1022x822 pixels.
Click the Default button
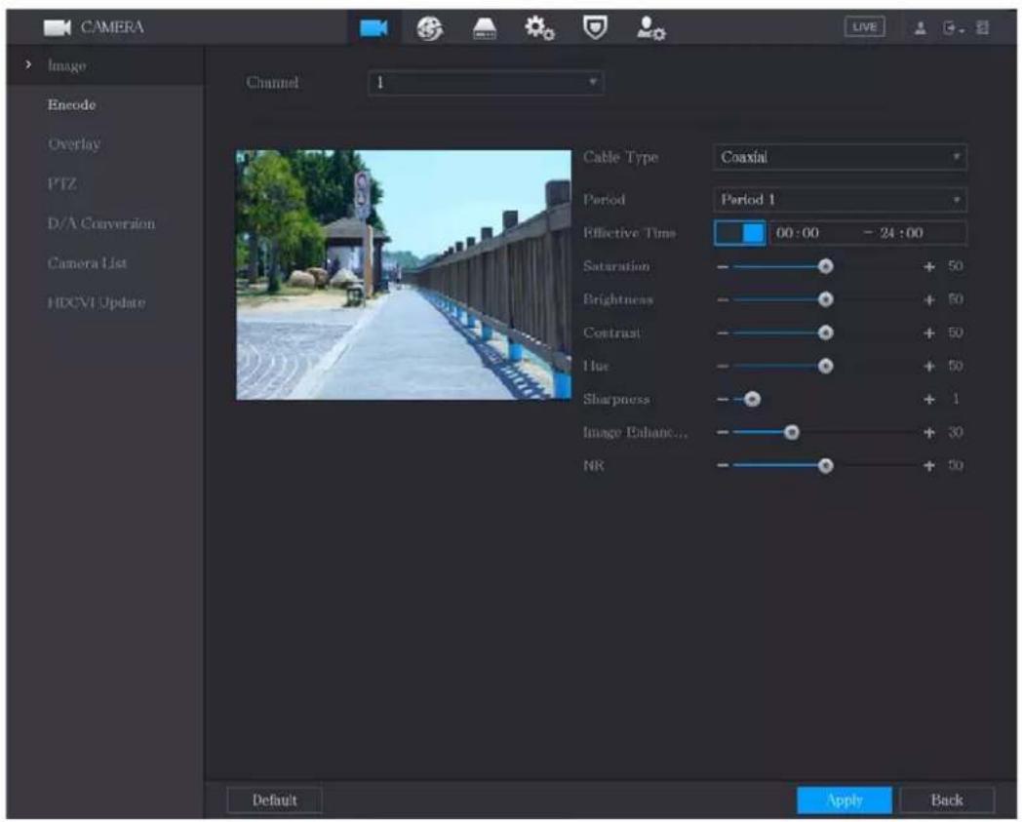[x=274, y=801]
